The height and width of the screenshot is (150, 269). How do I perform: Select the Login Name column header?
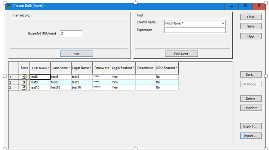(82, 68)
